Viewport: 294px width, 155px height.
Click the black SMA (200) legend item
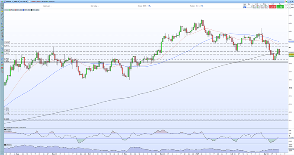(x=35, y=10)
